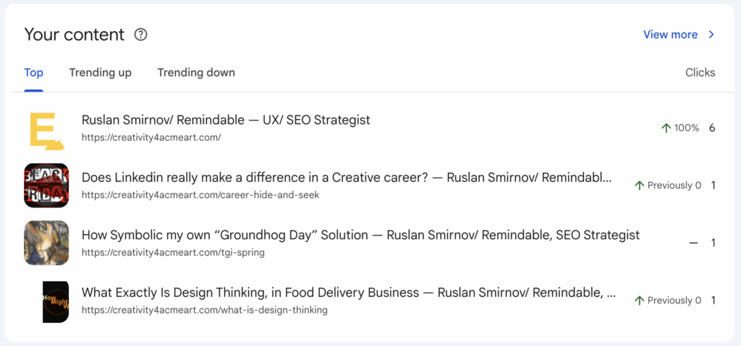Open the Design Thinking Food Delivery title

(349, 293)
